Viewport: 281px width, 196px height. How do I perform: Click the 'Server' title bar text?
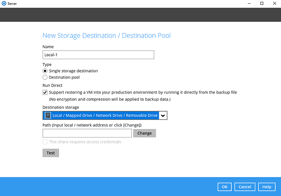(13, 3)
